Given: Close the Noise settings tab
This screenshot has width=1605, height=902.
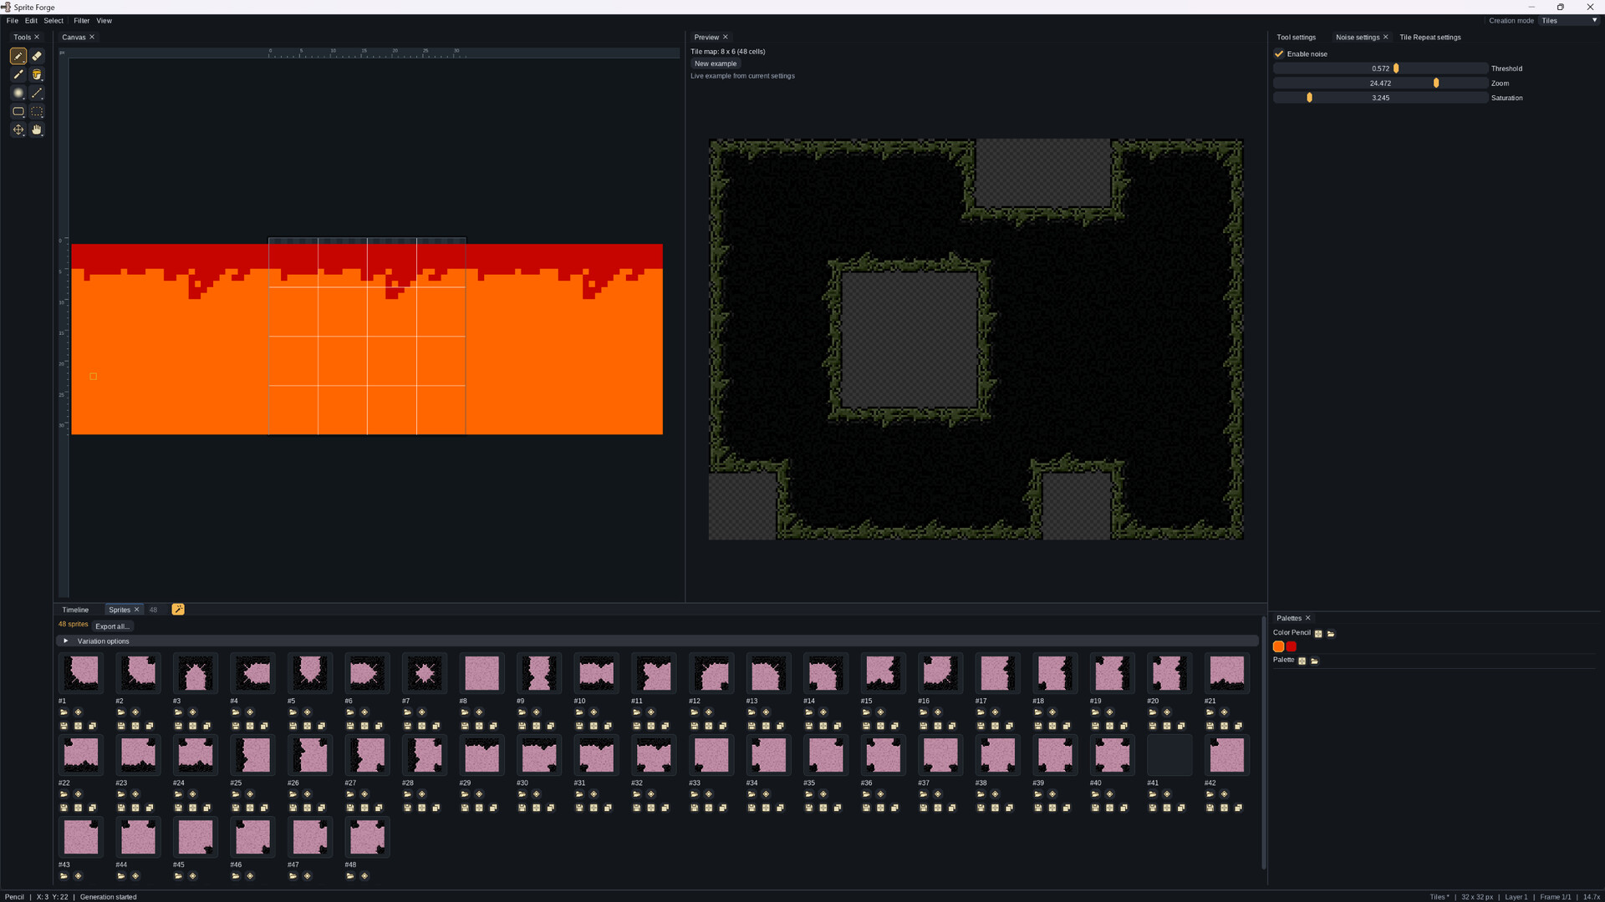Looking at the screenshot, I should pos(1386,38).
